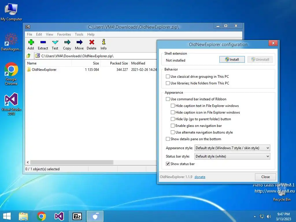Click the Move toolbar icon in 7-Zip

[x=79, y=45]
